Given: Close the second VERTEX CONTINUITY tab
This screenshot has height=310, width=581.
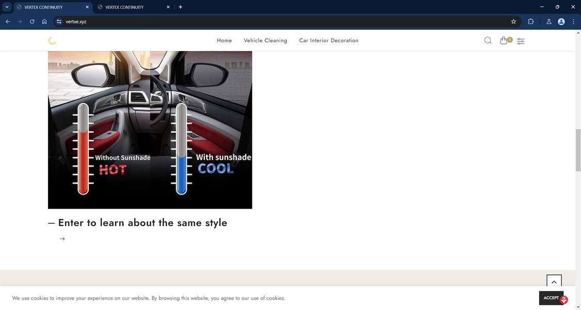Looking at the screenshot, I should tap(168, 7).
